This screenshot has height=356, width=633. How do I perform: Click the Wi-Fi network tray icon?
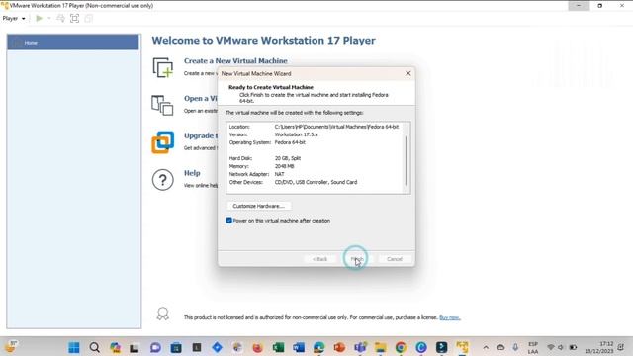(550, 347)
